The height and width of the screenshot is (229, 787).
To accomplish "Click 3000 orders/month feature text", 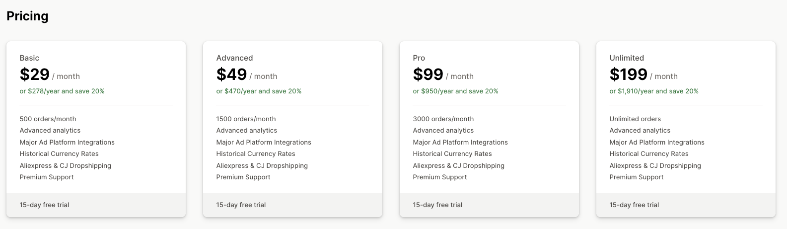I will [443, 119].
